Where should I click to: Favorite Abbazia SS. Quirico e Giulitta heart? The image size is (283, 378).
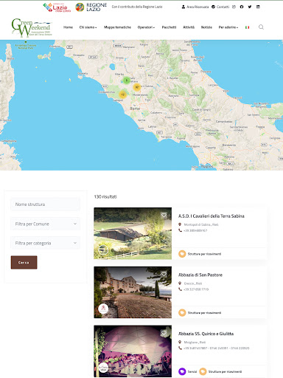click(164, 333)
